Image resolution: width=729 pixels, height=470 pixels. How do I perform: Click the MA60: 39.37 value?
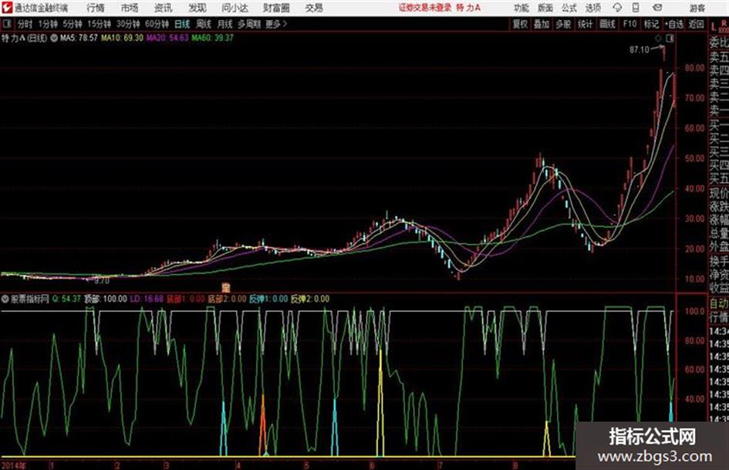tap(212, 38)
